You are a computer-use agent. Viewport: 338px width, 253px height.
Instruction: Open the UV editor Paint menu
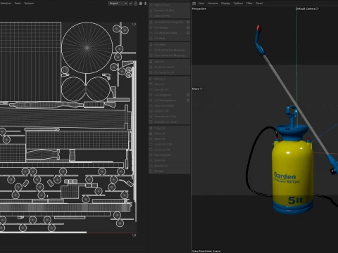coord(18,4)
